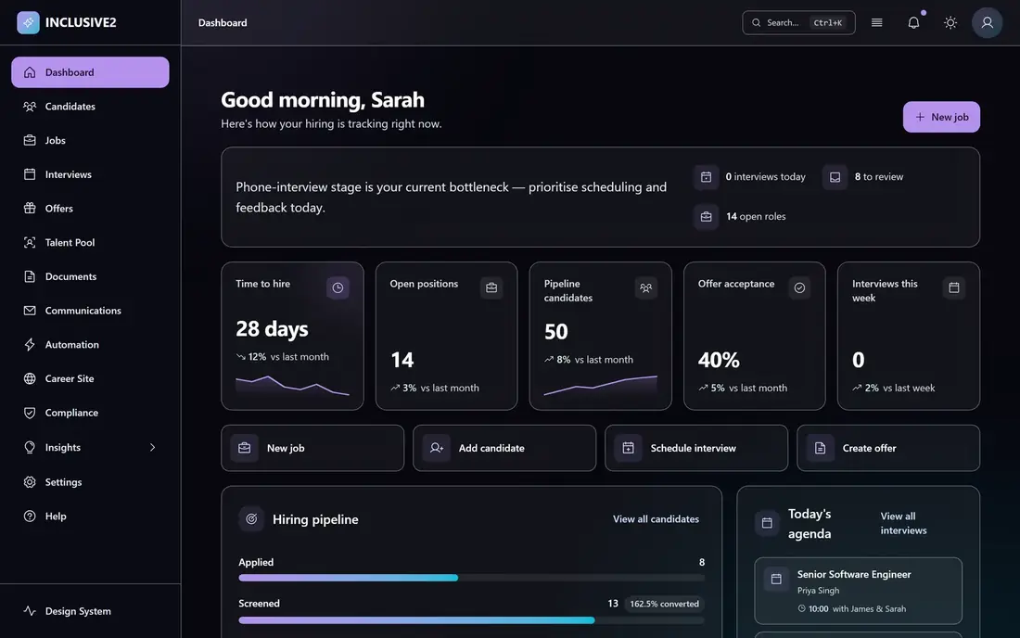
Task: Click the Time to hire sparkline
Action: tap(292, 385)
